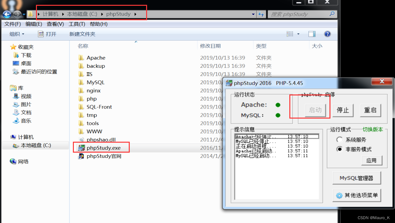Click the Explorer forward arrow button

click(17, 14)
